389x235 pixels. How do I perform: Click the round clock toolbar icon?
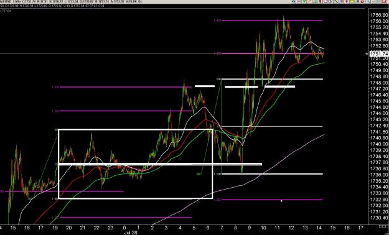(x=326, y=1)
